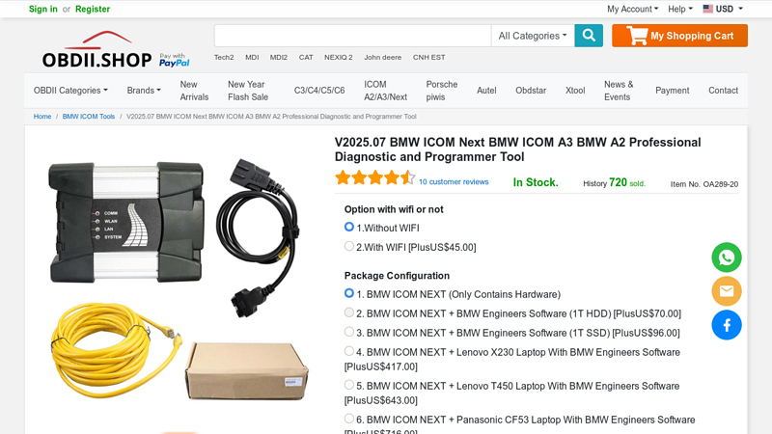This screenshot has height=434, width=772.
Task: Expand the Help dropdown
Action: [680, 9]
